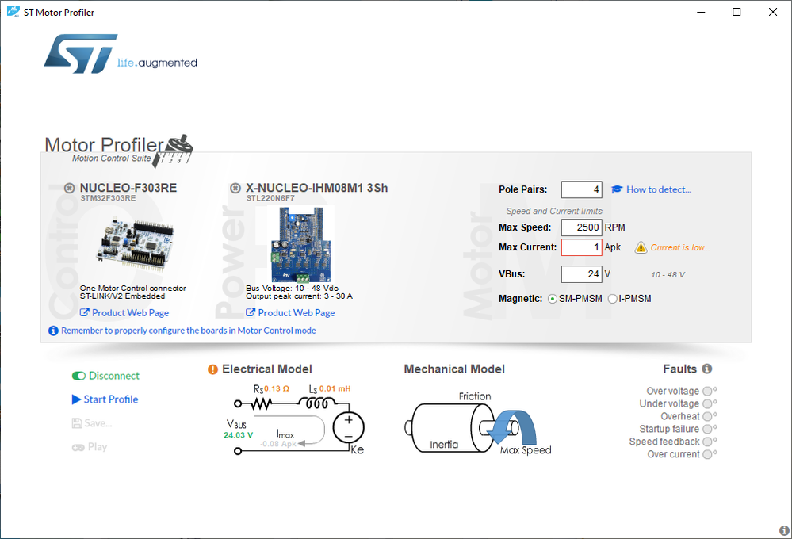Screen dimensions: 792x539
Task: Click the VBus voltage field
Action: click(x=581, y=274)
